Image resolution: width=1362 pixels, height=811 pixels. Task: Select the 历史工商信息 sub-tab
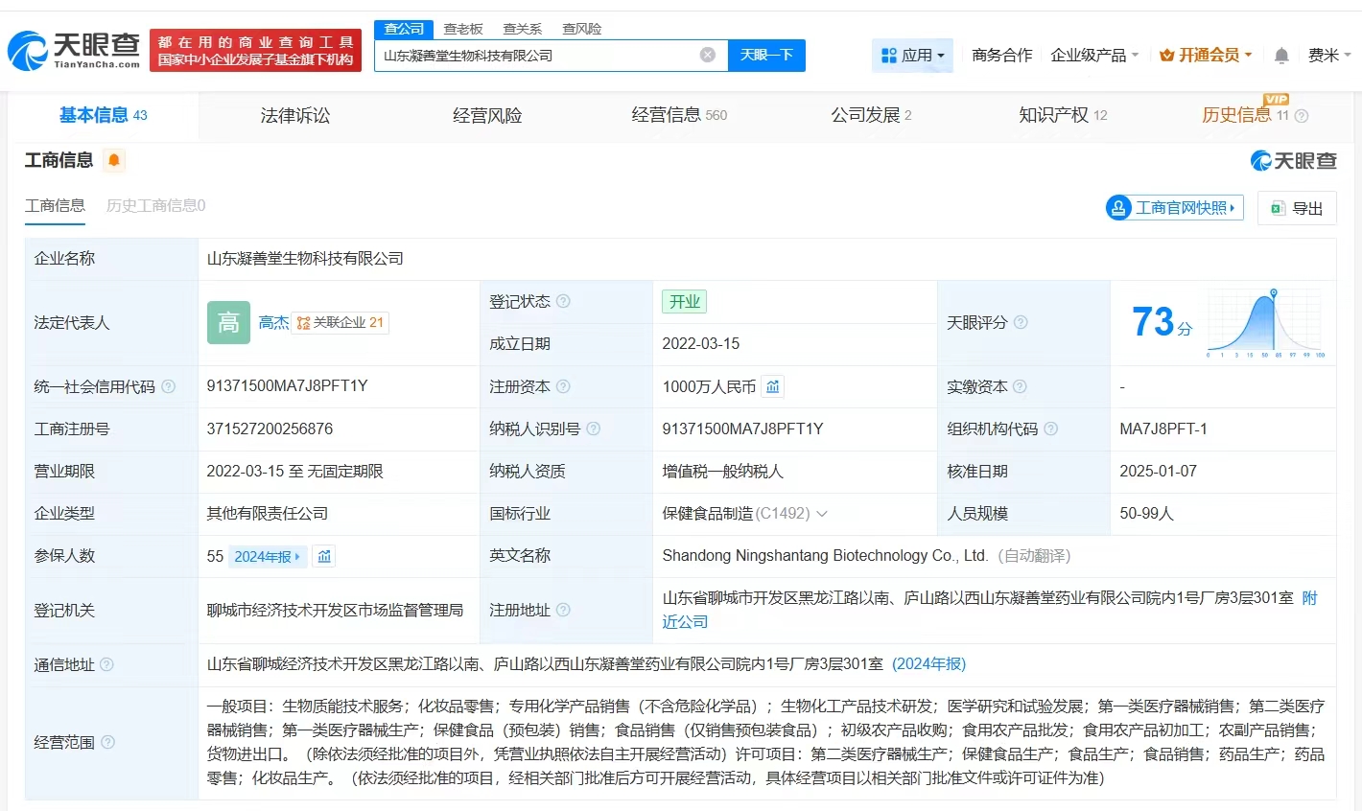(x=155, y=205)
